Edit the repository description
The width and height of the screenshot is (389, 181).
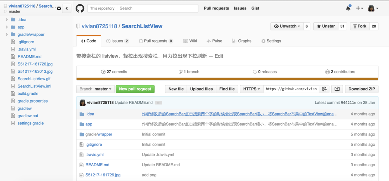click(219, 56)
